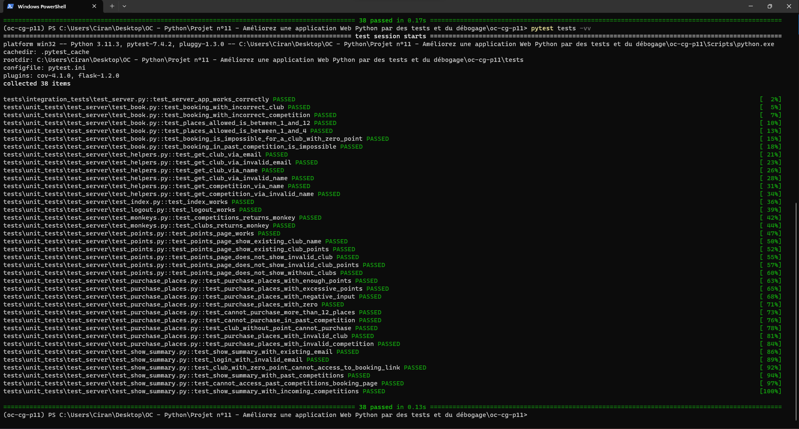Click test_purchase_places_with_enough_points line

click(x=190, y=281)
